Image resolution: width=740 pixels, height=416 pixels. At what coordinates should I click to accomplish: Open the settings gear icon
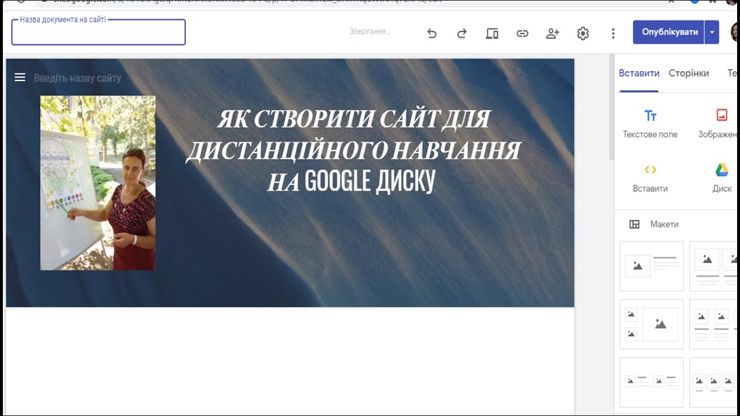click(583, 34)
